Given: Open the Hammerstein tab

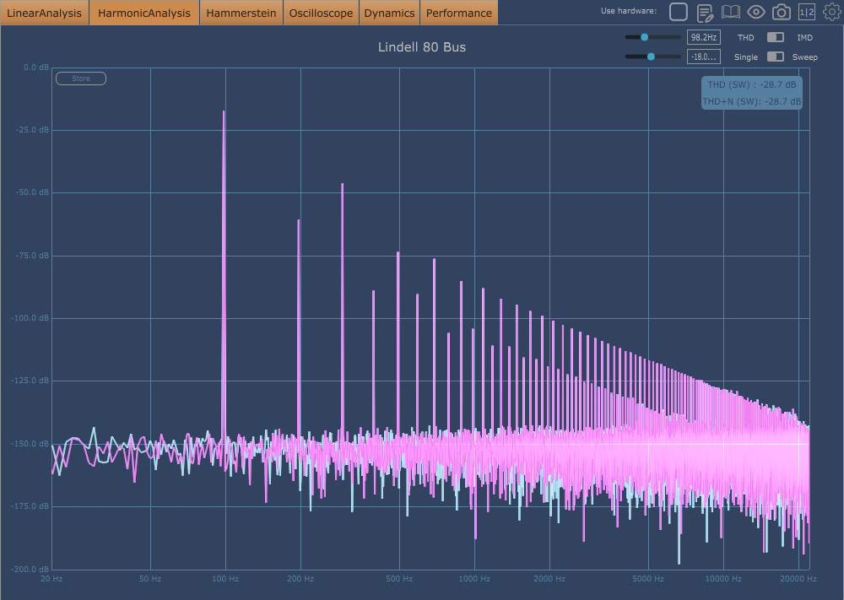Looking at the screenshot, I should (241, 13).
